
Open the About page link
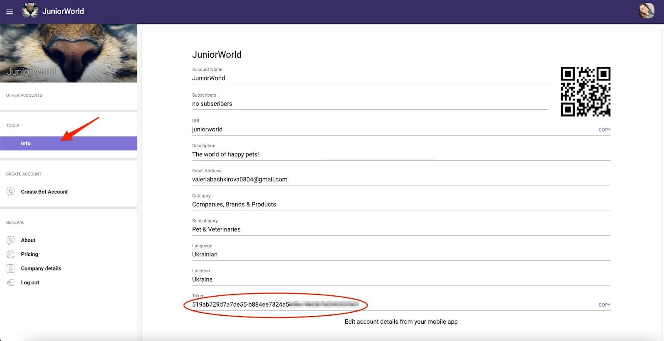[28, 240]
